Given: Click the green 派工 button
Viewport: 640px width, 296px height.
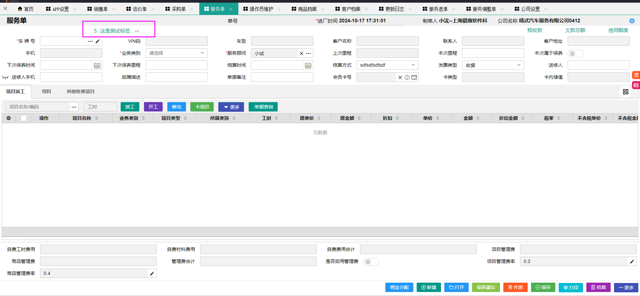Looking at the screenshot, I should point(130,107).
